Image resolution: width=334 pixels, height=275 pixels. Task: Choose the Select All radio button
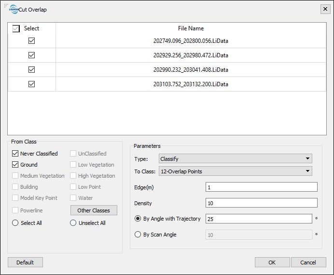15,223
